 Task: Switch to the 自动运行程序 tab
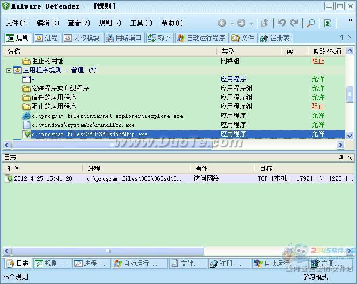[x=201, y=38]
